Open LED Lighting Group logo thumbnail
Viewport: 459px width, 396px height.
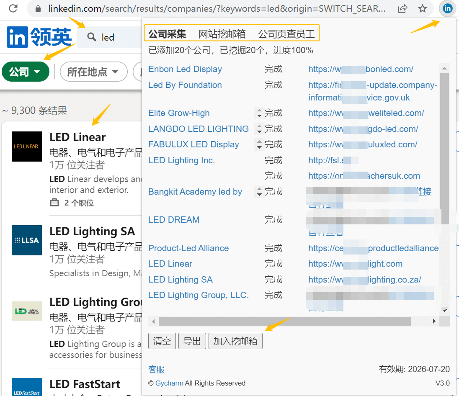(27, 311)
